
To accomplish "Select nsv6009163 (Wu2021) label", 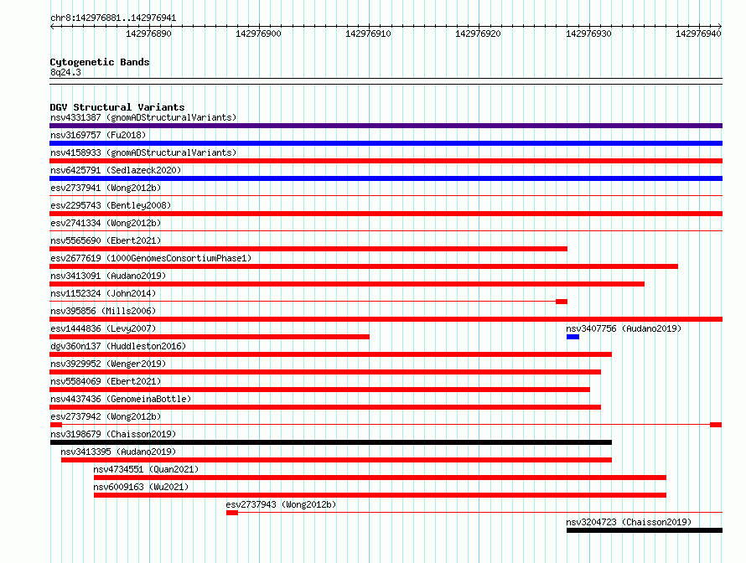I will pyautogui.click(x=141, y=487).
